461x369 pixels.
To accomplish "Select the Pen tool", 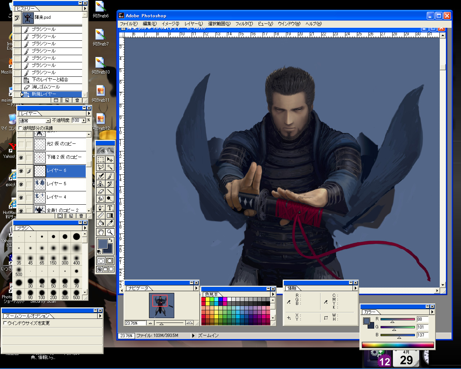I will 101,208.
